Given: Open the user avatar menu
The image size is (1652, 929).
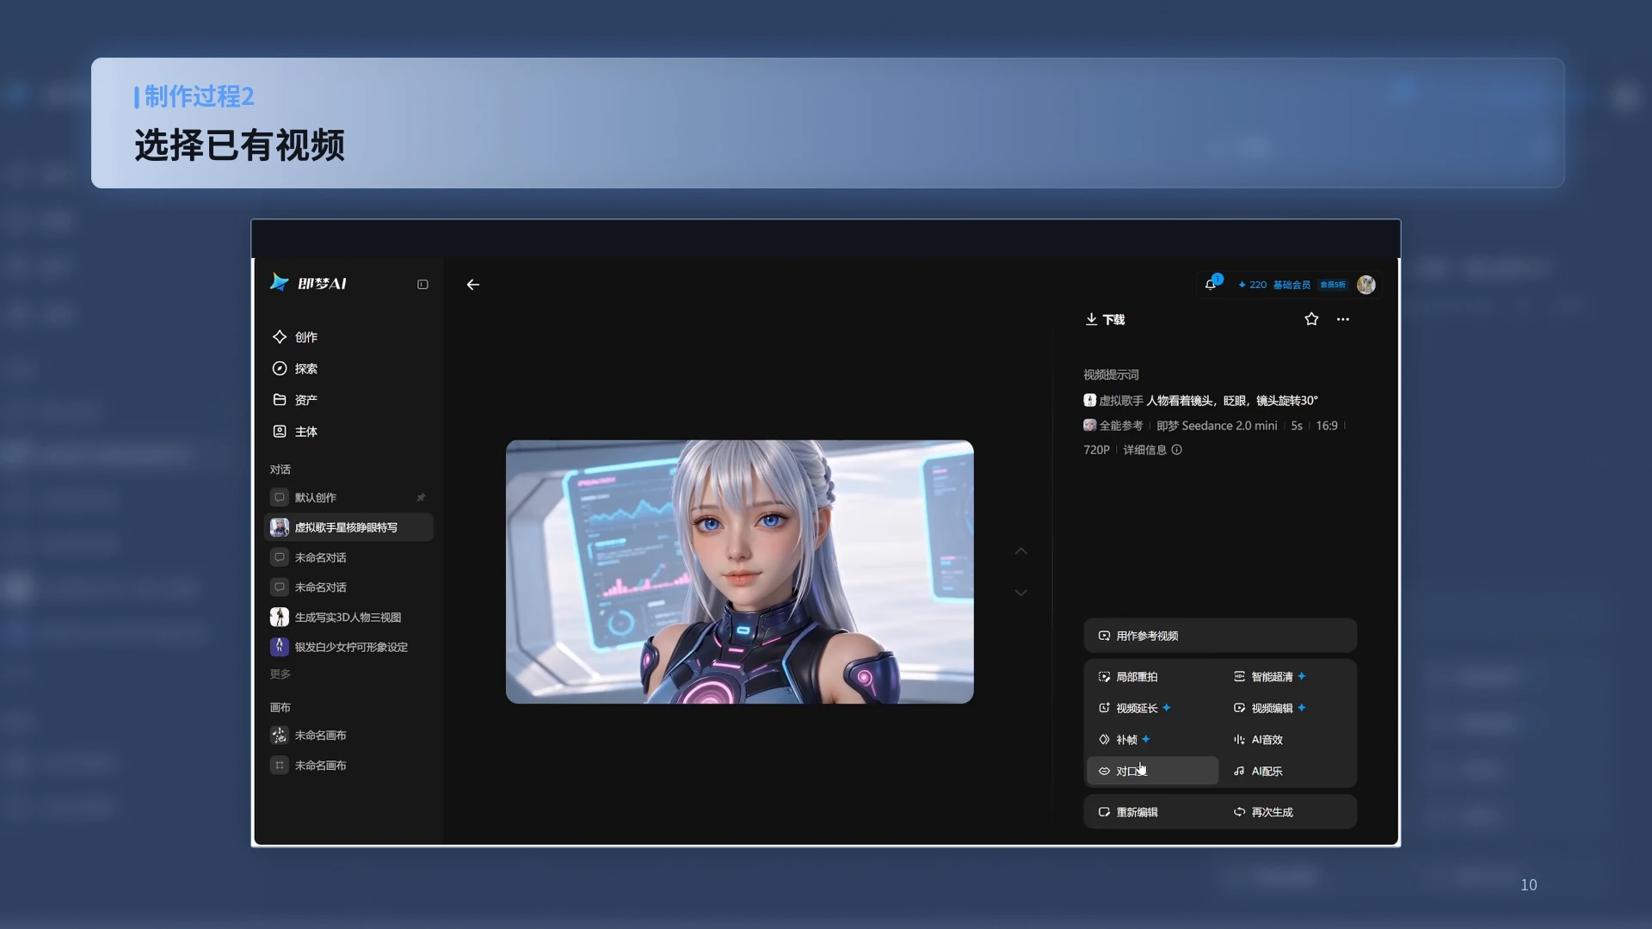Looking at the screenshot, I should pyautogui.click(x=1366, y=285).
